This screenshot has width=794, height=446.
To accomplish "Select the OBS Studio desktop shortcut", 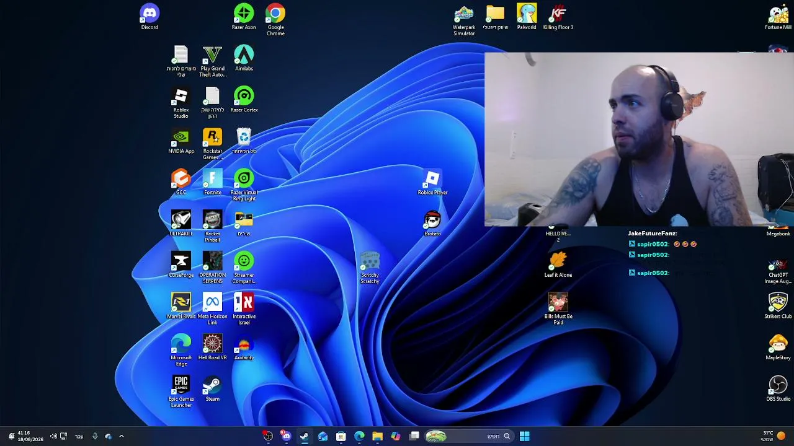I will click(x=778, y=388).
